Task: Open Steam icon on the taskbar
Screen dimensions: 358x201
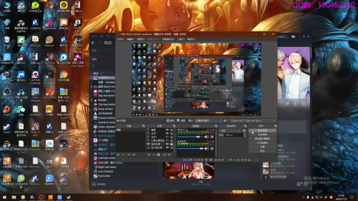Action: [x=68, y=197]
